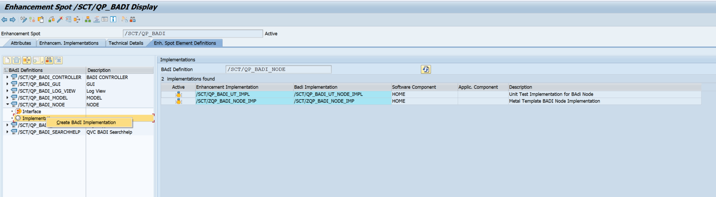Expand the /SCT/QP_BADI_CONTROLLER tree node
Image resolution: width=716 pixels, height=197 pixels.
coord(7,77)
